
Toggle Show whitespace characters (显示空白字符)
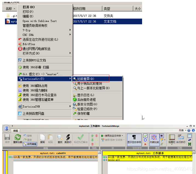pos(134,140)
